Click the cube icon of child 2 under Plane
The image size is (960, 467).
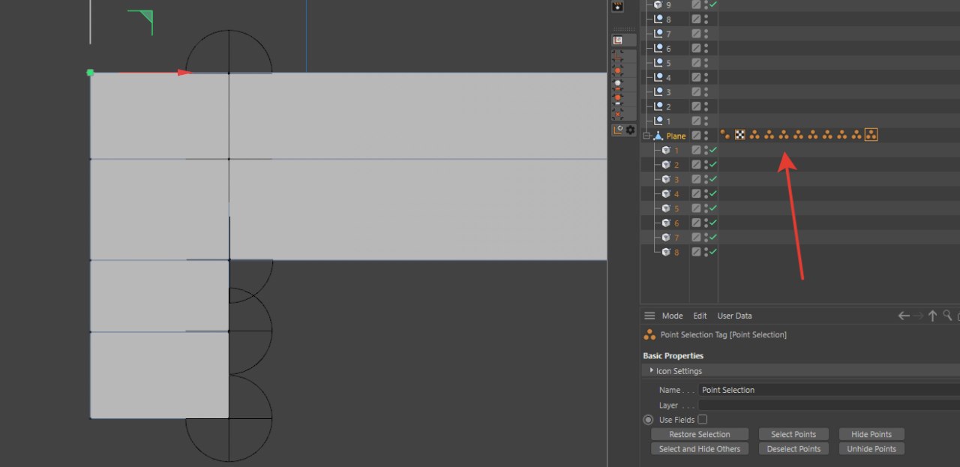tap(666, 164)
